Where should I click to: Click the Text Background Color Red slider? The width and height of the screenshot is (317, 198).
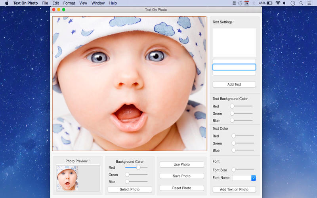point(241,106)
